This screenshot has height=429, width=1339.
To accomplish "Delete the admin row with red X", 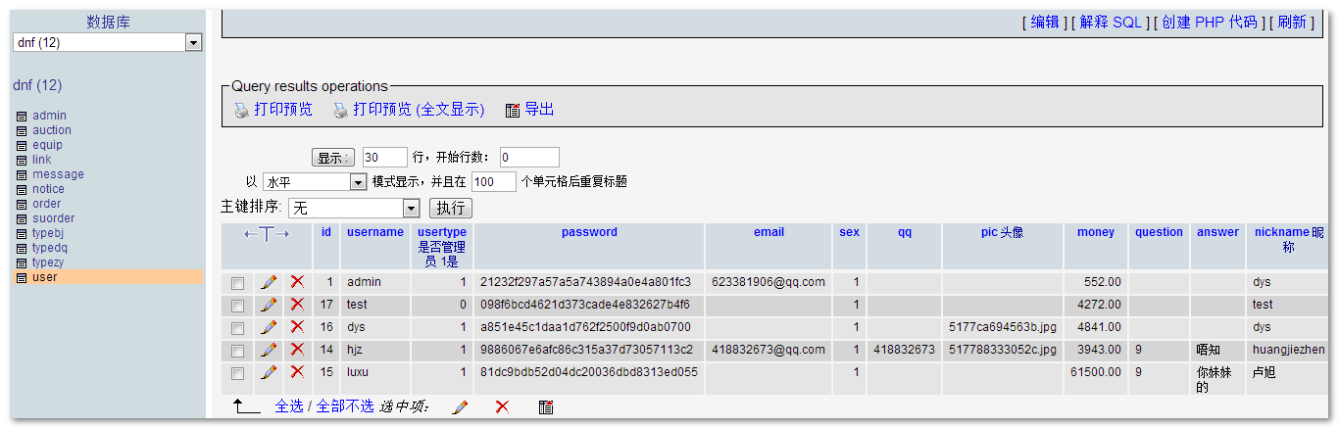I will 297,282.
